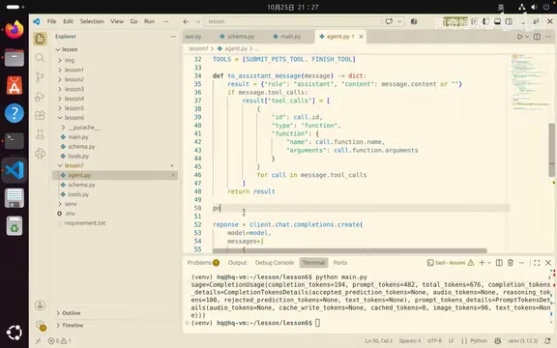Image resolution: width=557 pixels, height=348 pixels.
Task: Click the VS Code logo menu icon
Action: coord(37,21)
